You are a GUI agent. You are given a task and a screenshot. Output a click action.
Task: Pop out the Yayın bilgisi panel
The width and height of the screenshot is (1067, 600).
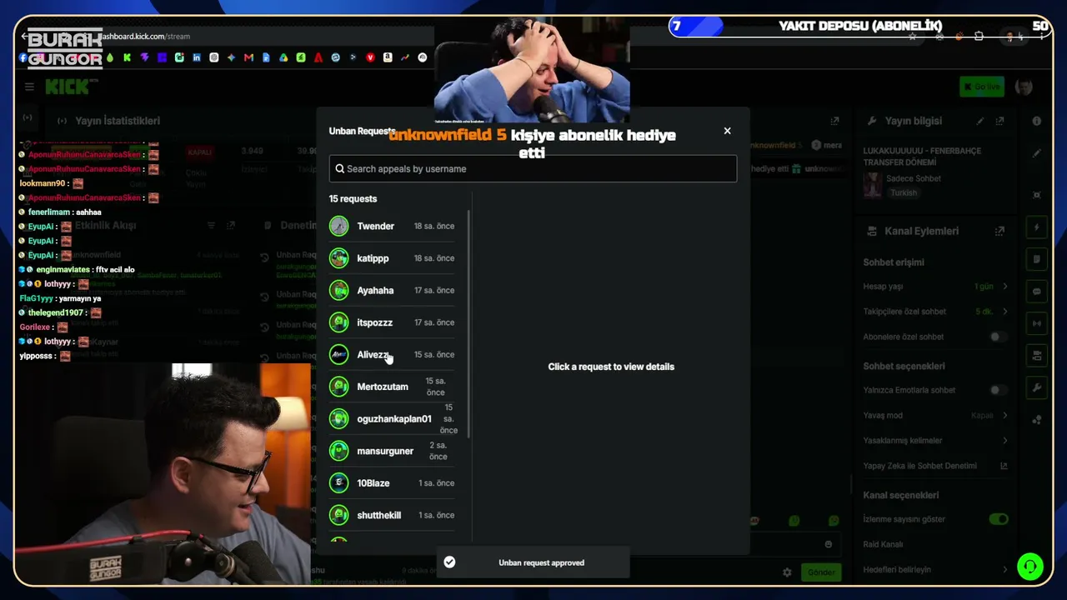click(x=999, y=121)
